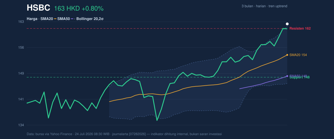This screenshot has width=334, height=139.
Task: Click the Support 148 label
Action: click(299, 77)
